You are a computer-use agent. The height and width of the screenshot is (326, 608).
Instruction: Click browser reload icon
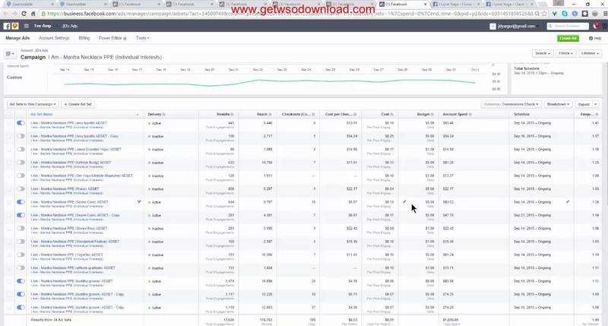24,14
